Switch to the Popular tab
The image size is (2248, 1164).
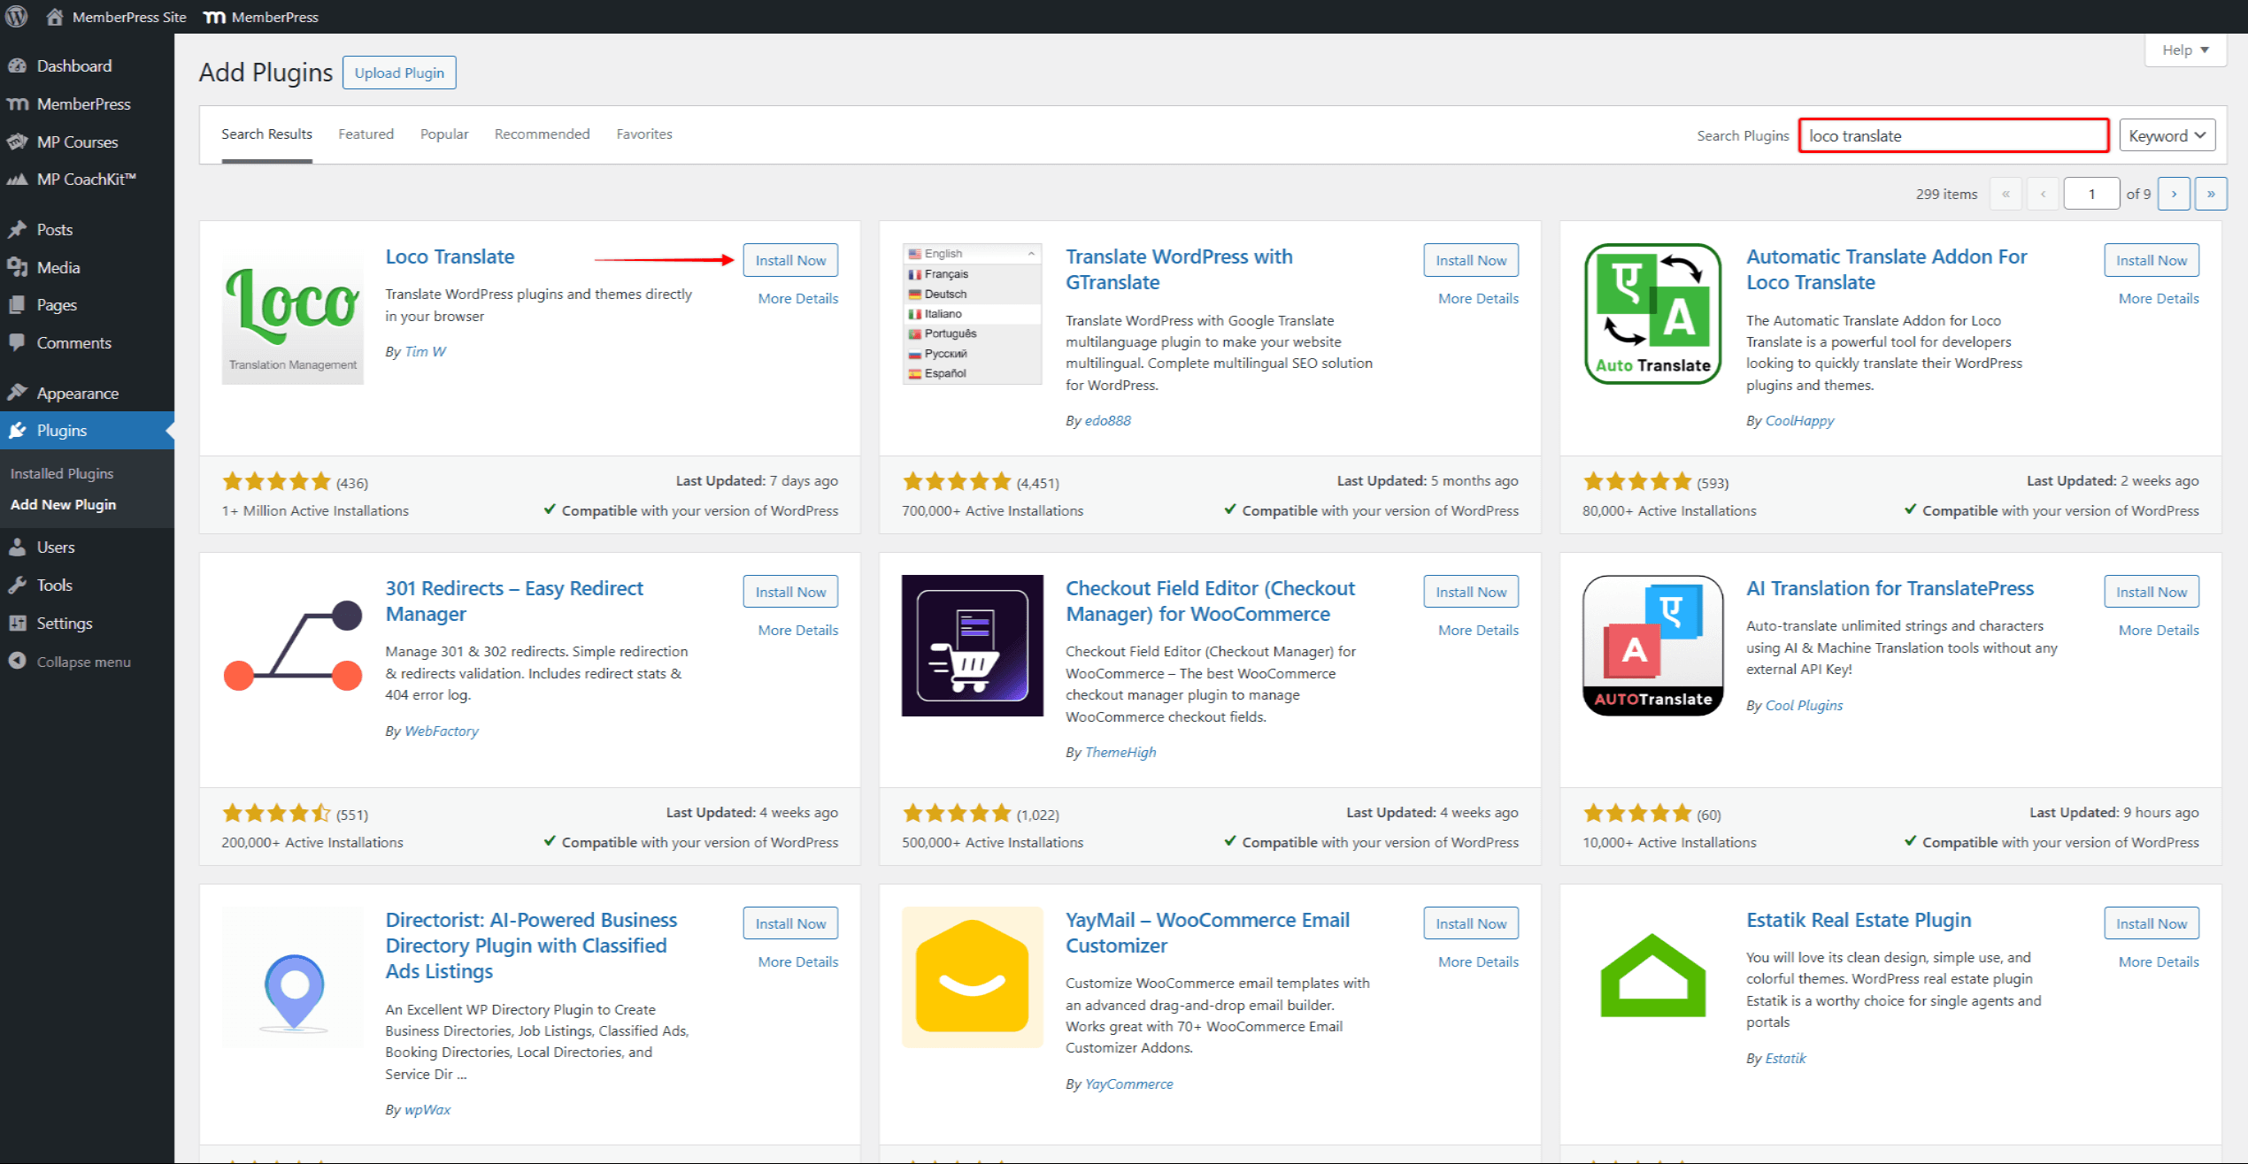click(x=443, y=134)
